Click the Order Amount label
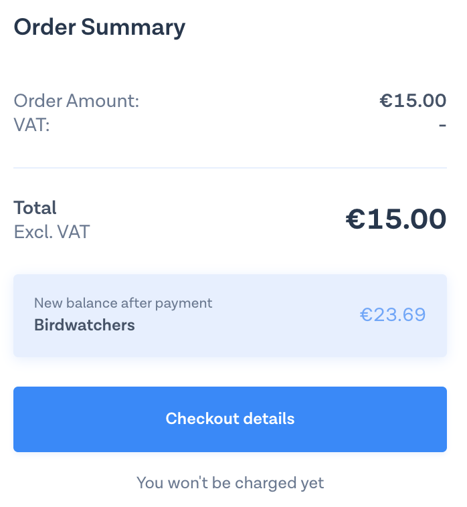This screenshot has width=467, height=507. 76,102
